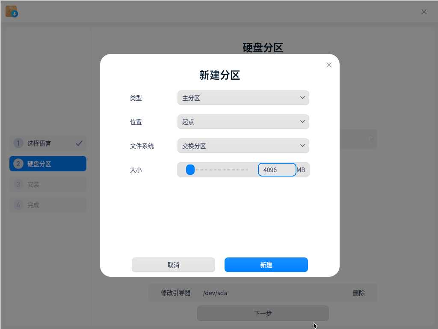438x329 pixels.
Task: Click the size input field showing 4096
Action: [x=277, y=170]
